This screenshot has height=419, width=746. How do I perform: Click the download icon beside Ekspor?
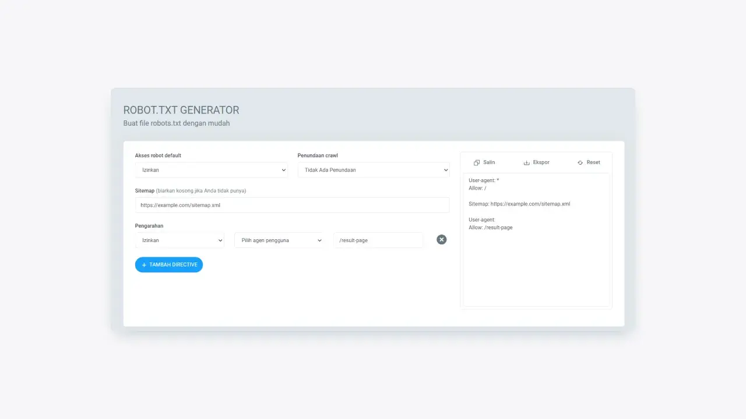pos(526,163)
